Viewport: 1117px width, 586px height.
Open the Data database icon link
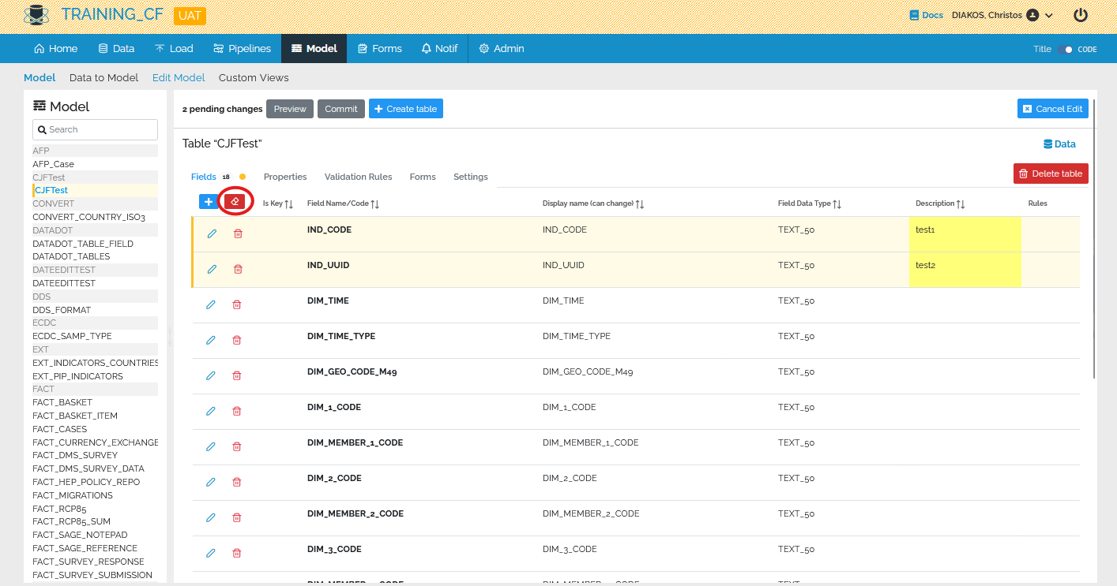pos(1059,144)
